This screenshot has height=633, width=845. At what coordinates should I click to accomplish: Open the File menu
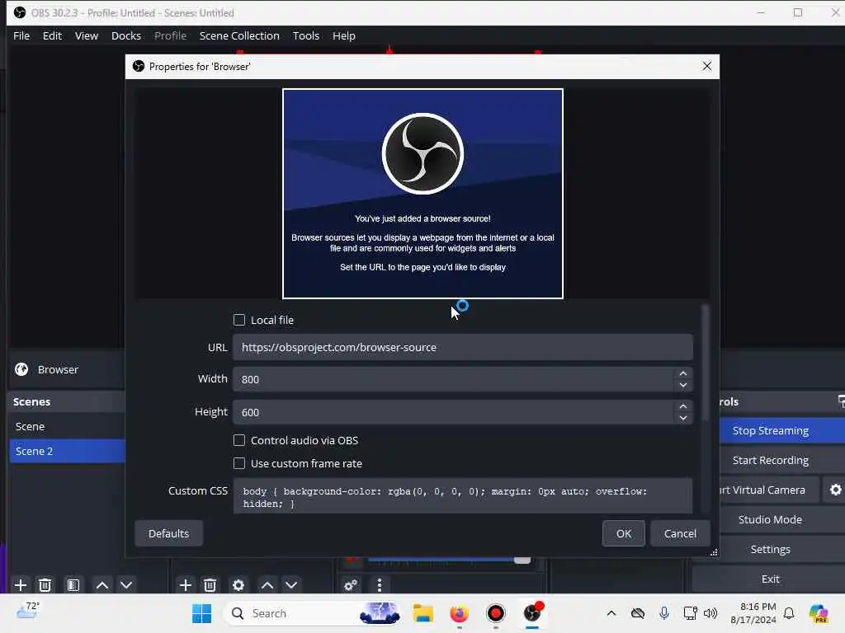tap(21, 35)
